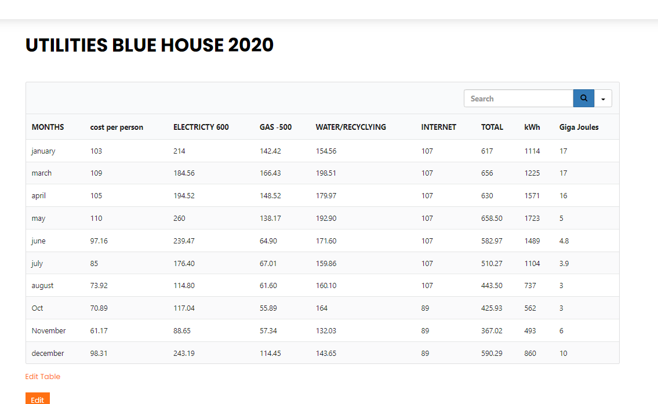Click the Giga Joules column header
The image size is (658, 404).
pyautogui.click(x=579, y=127)
